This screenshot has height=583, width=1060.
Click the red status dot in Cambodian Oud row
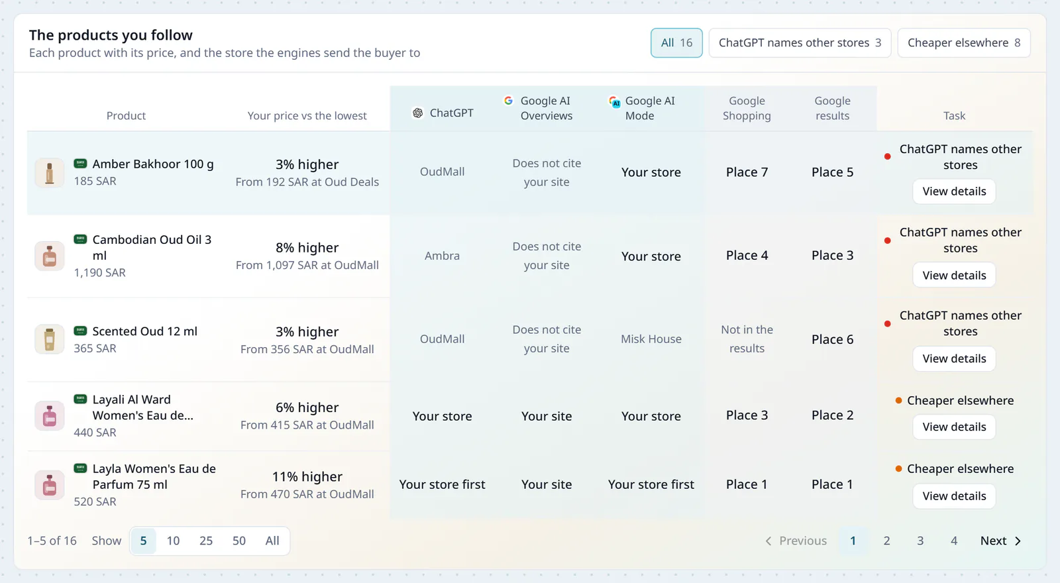pyautogui.click(x=887, y=240)
